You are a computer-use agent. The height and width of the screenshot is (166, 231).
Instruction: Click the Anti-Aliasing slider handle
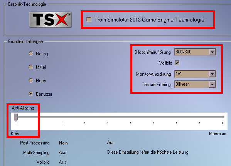tap(16, 118)
